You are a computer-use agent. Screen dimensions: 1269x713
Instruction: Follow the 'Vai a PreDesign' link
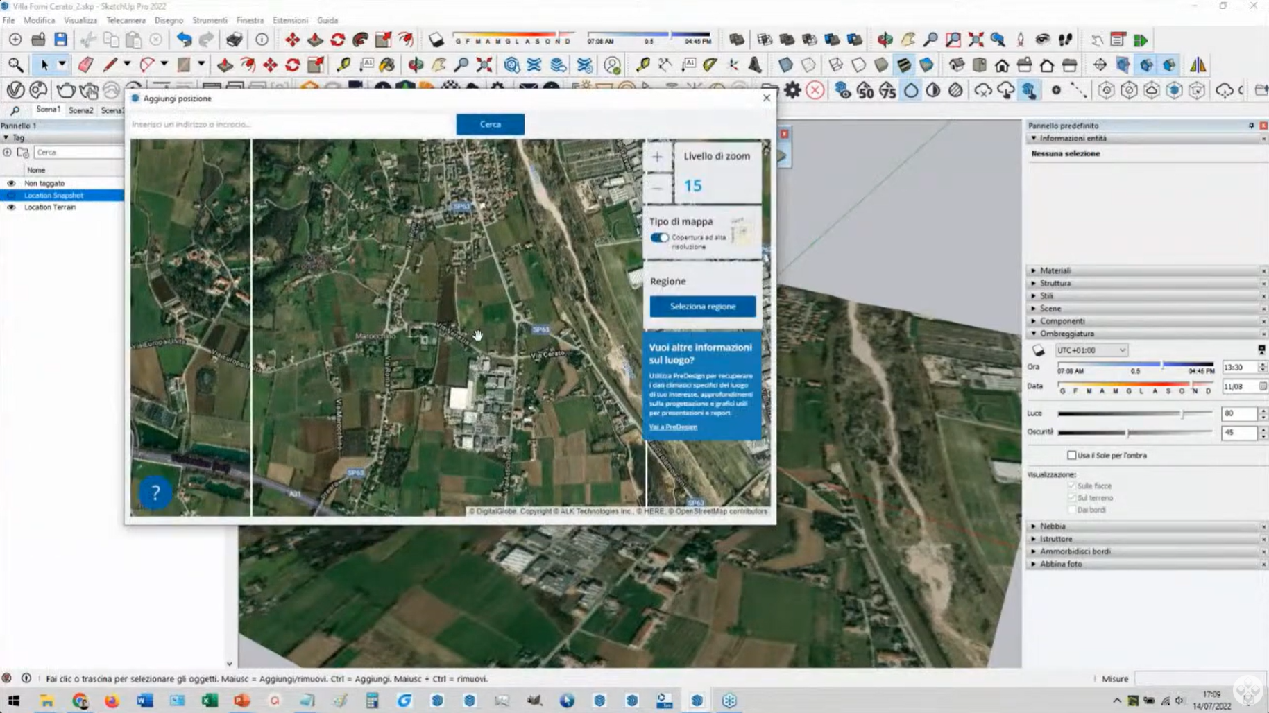tap(673, 427)
